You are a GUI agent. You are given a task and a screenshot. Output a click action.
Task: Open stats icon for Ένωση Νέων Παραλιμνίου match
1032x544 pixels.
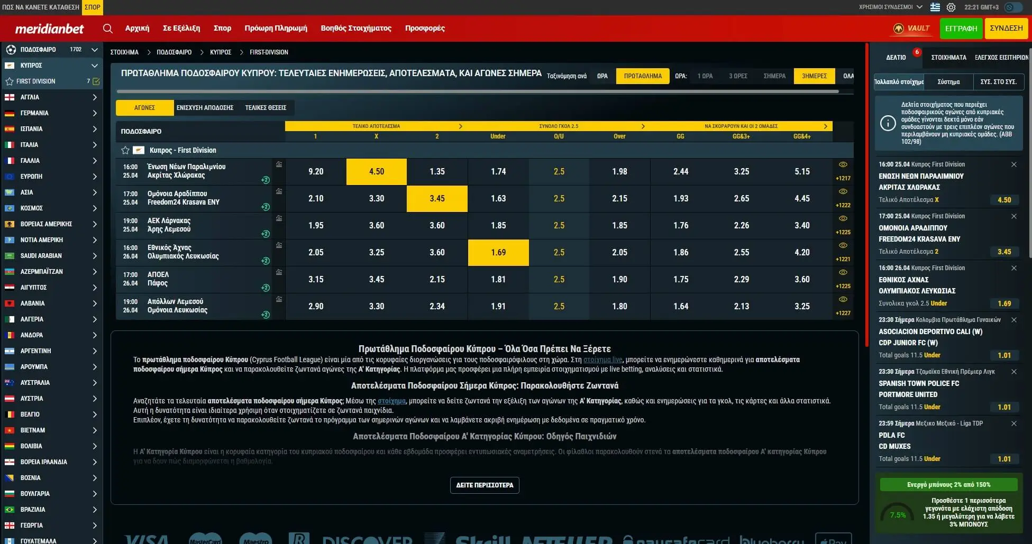[x=279, y=164]
